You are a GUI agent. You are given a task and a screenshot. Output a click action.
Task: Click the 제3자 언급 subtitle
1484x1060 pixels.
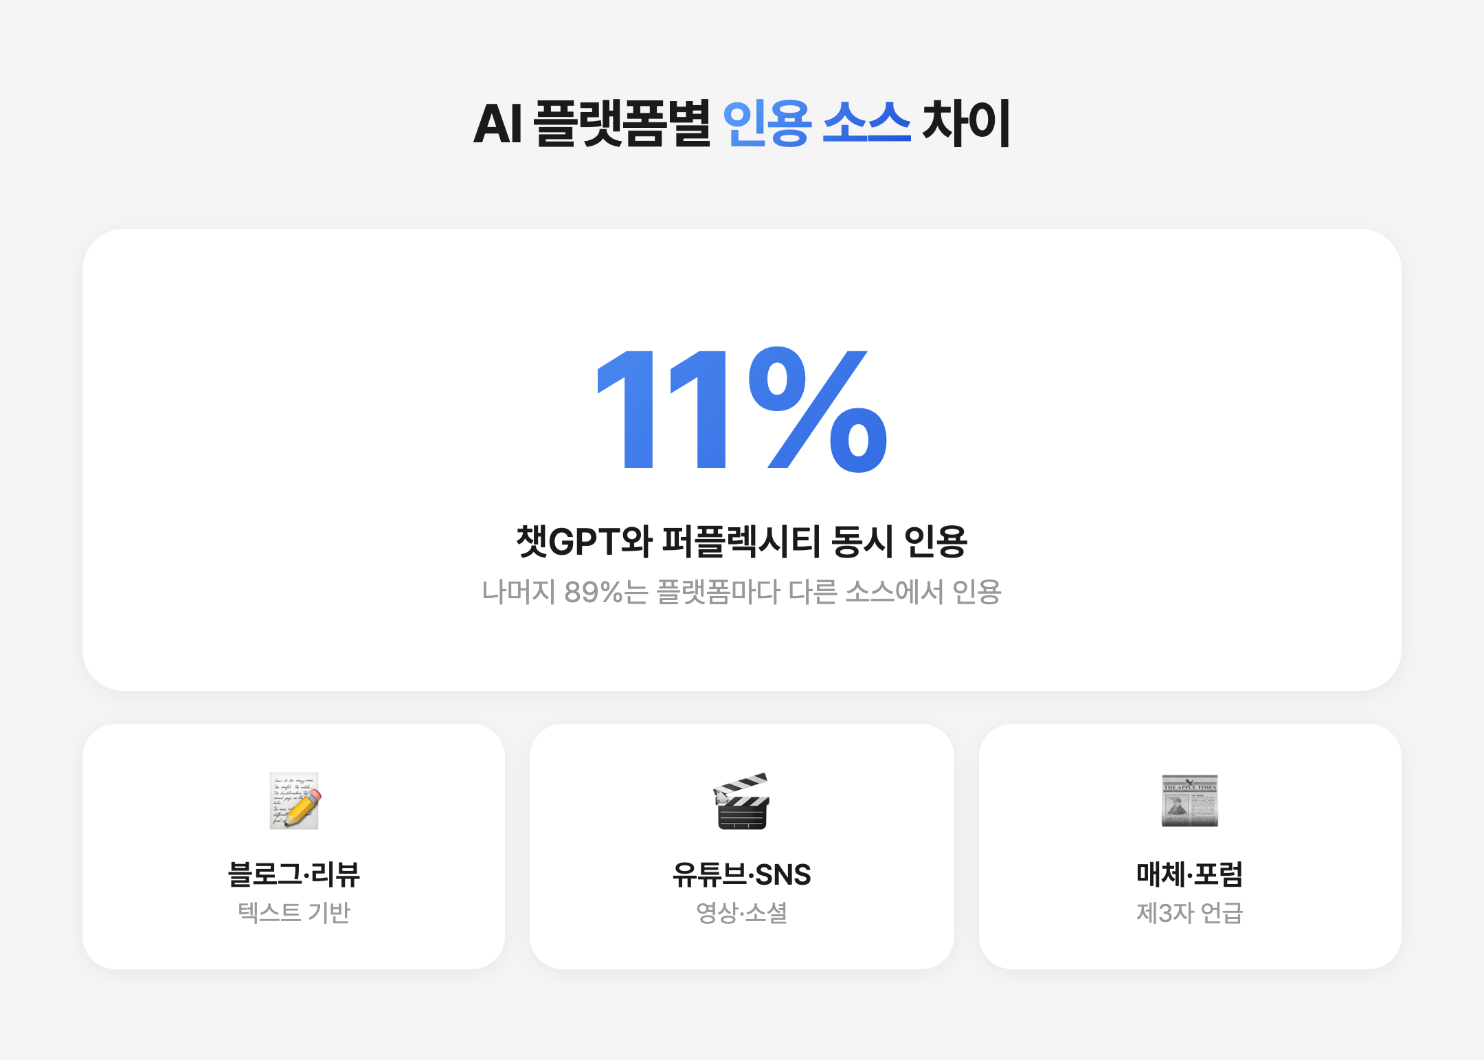tap(1189, 912)
